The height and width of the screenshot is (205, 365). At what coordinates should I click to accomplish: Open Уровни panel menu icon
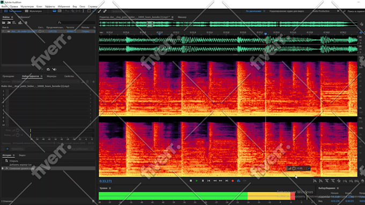110,188
